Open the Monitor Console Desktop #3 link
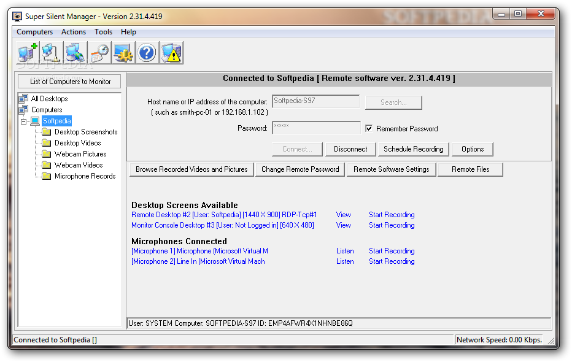The height and width of the screenshot is (362, 572). (x=223, y=225)
